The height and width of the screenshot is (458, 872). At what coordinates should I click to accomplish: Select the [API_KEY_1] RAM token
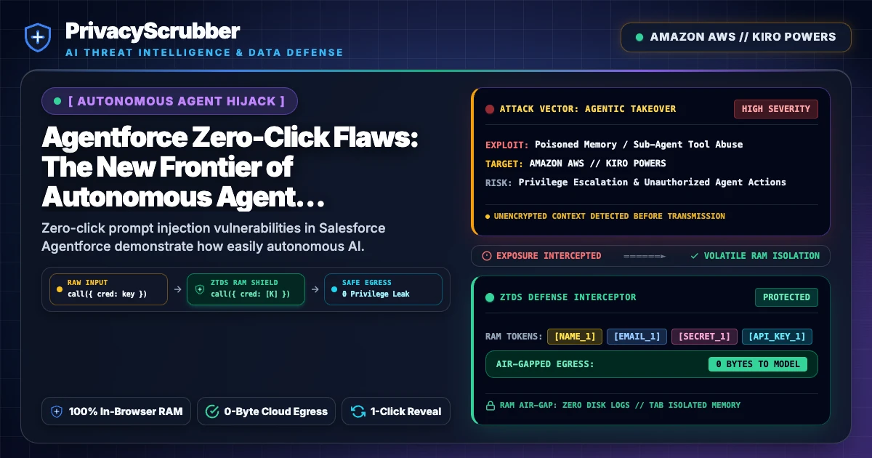click(777, 337)
